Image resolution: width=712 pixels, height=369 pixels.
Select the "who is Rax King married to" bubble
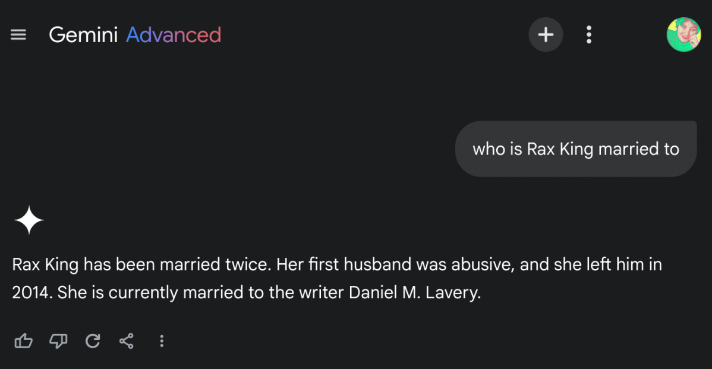(x=575, y=149)
